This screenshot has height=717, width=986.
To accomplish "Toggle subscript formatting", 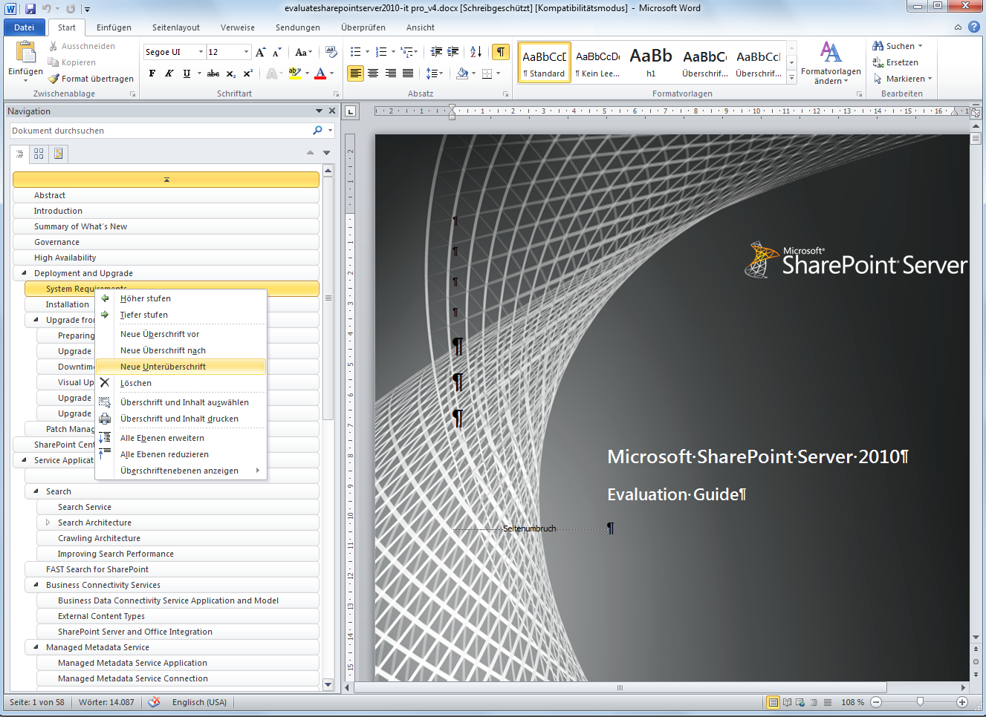I will click(x=231, y=73).
